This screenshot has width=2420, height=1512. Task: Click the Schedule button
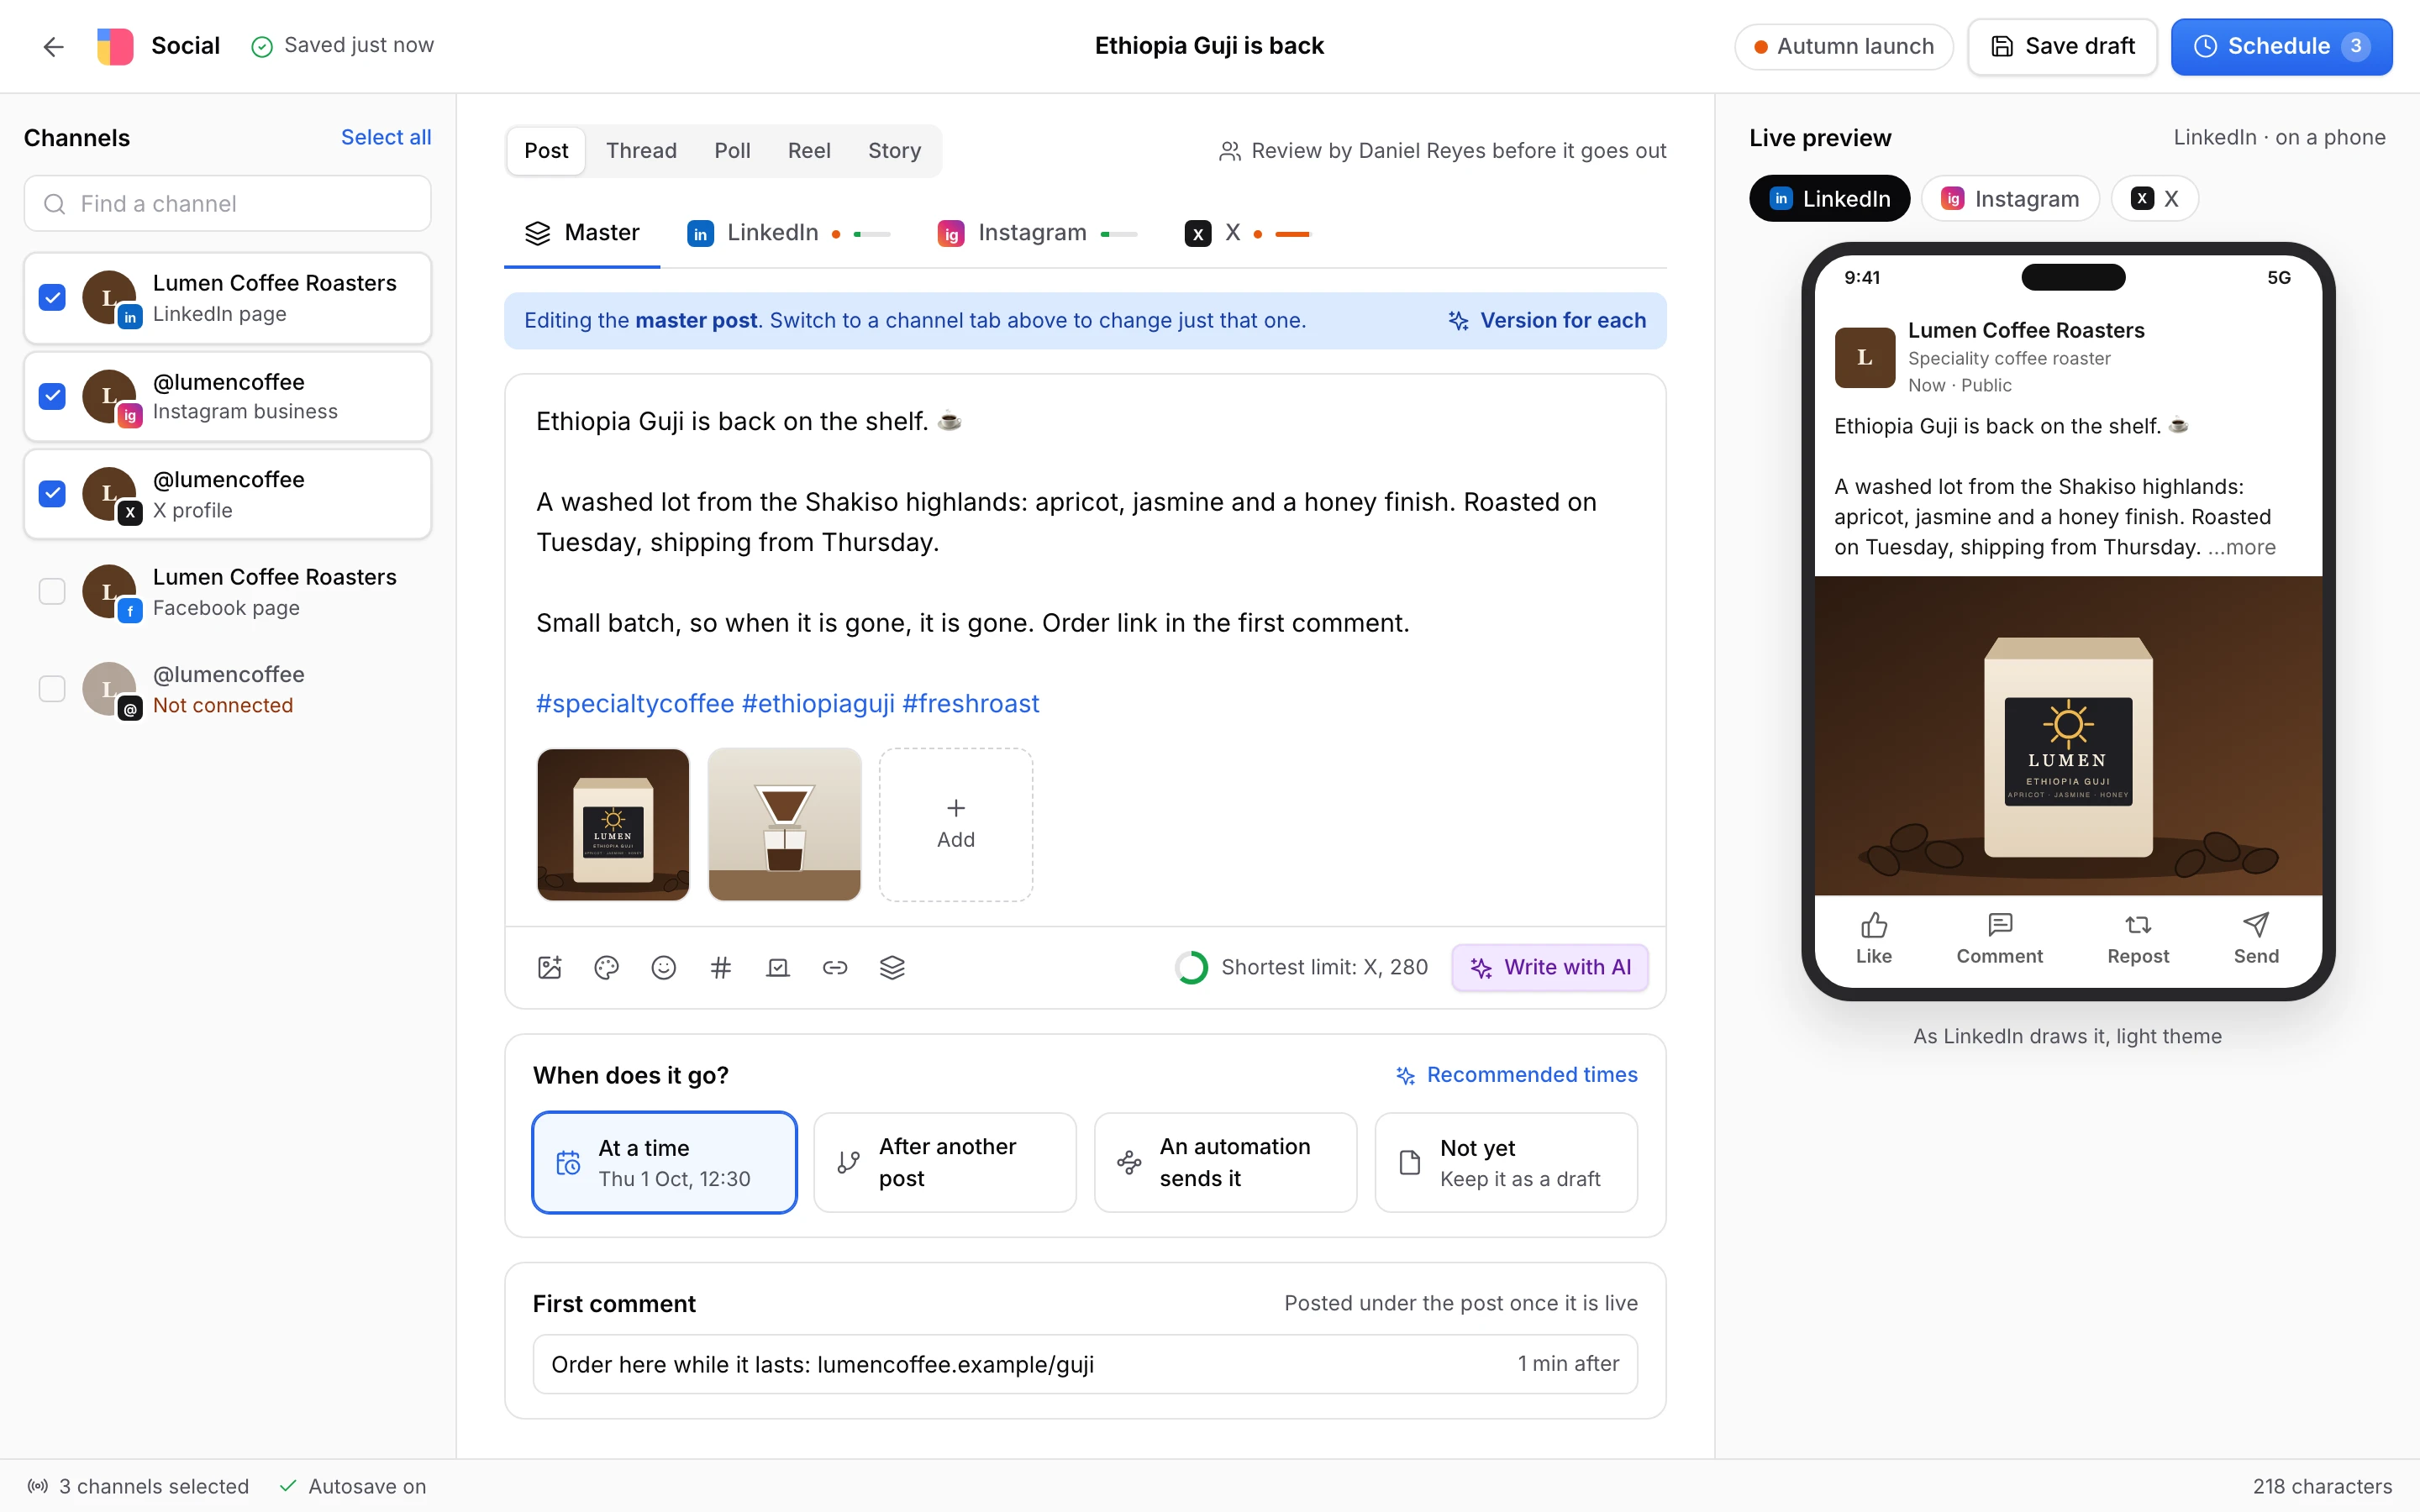[x=2281, y=46]
